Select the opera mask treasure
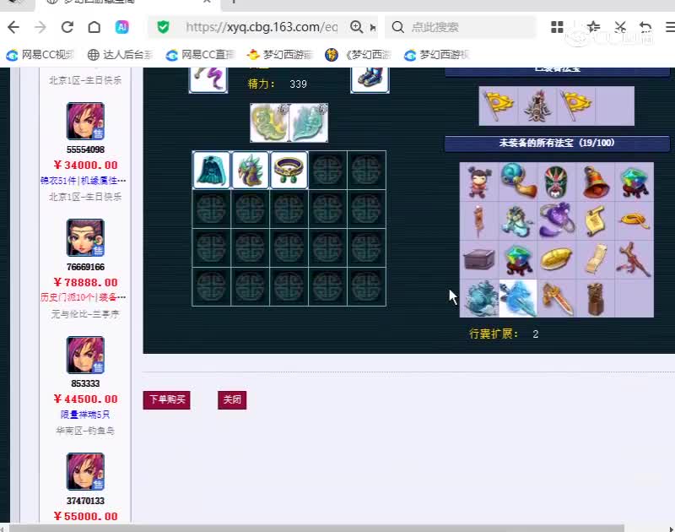Viewport: 675px width, 532px height. point(557,182)
